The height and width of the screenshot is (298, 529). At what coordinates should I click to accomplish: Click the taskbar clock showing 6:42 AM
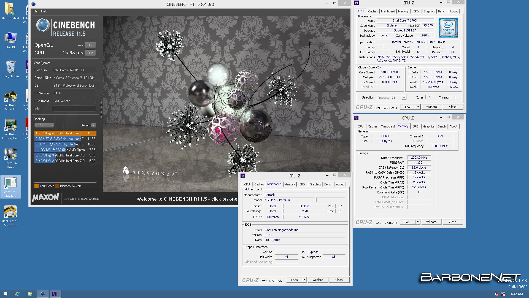click(517, 294)
